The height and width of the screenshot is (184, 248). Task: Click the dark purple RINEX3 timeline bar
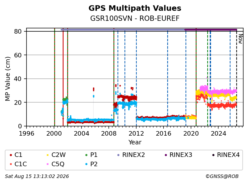[211, 30]
